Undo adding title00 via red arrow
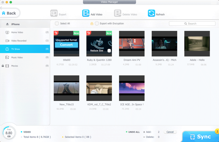 coord(56,33)
